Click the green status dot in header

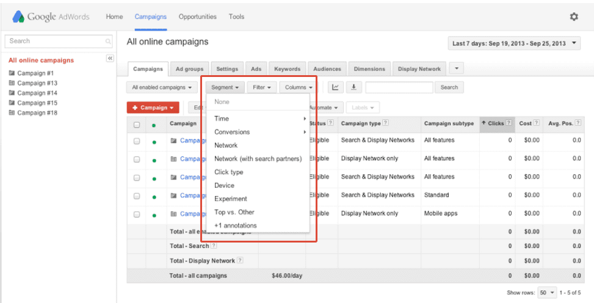pos(154,125)
